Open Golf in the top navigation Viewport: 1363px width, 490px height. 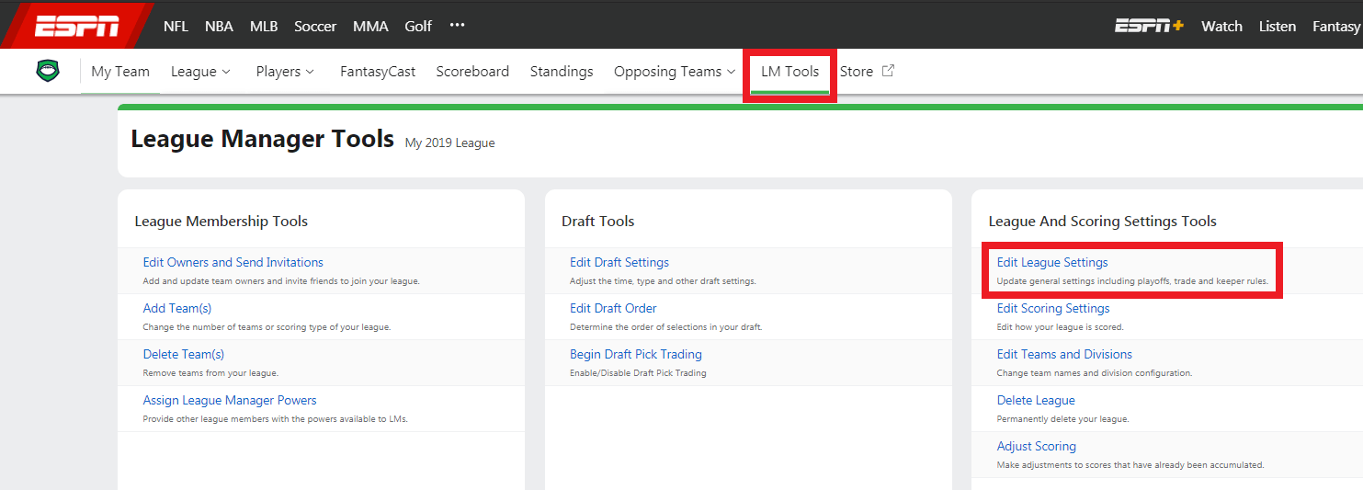(x=418, y=26)
